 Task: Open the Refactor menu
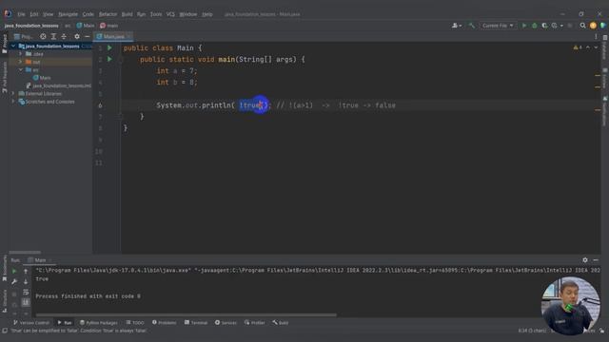[x=108, y=14]
